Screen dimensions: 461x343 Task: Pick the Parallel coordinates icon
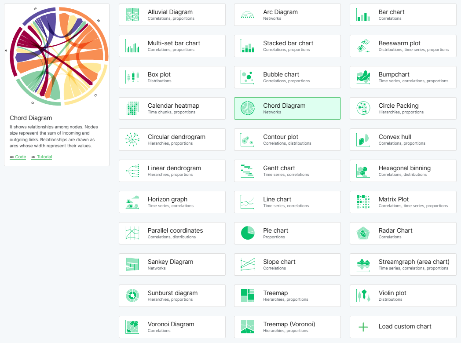(x=132, y=234)
